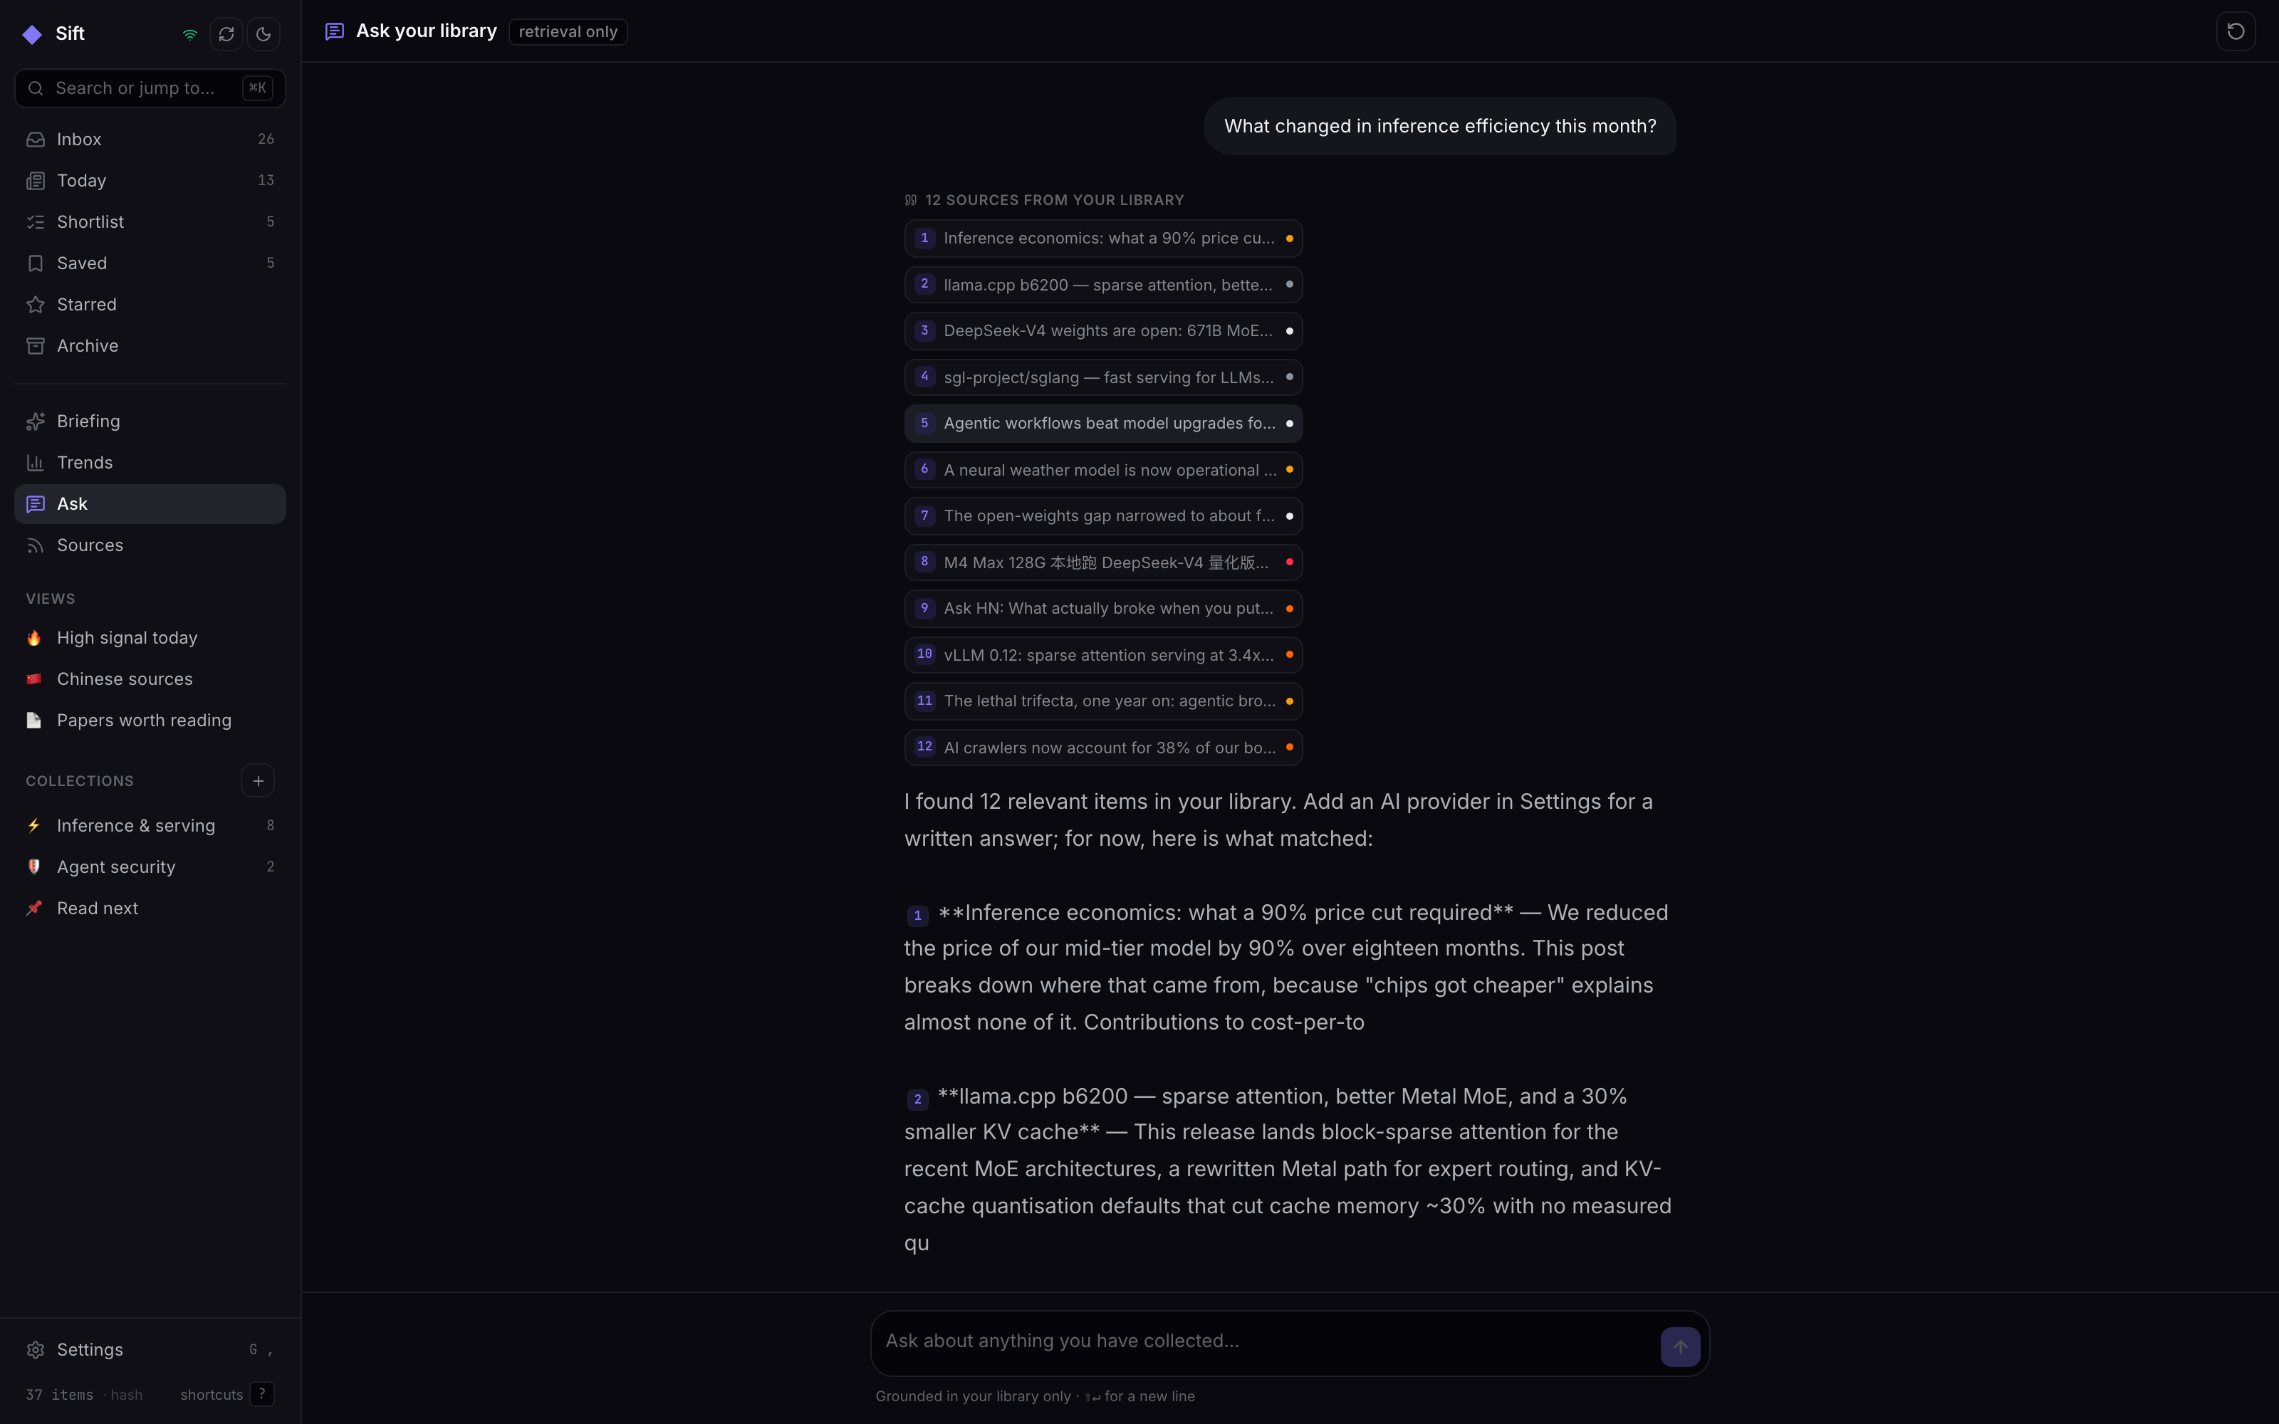Select the Chinese sources view
2279x1424 pixels.
tap(150, 679)
